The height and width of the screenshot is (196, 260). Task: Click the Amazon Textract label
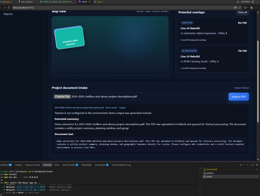point(241,88)
